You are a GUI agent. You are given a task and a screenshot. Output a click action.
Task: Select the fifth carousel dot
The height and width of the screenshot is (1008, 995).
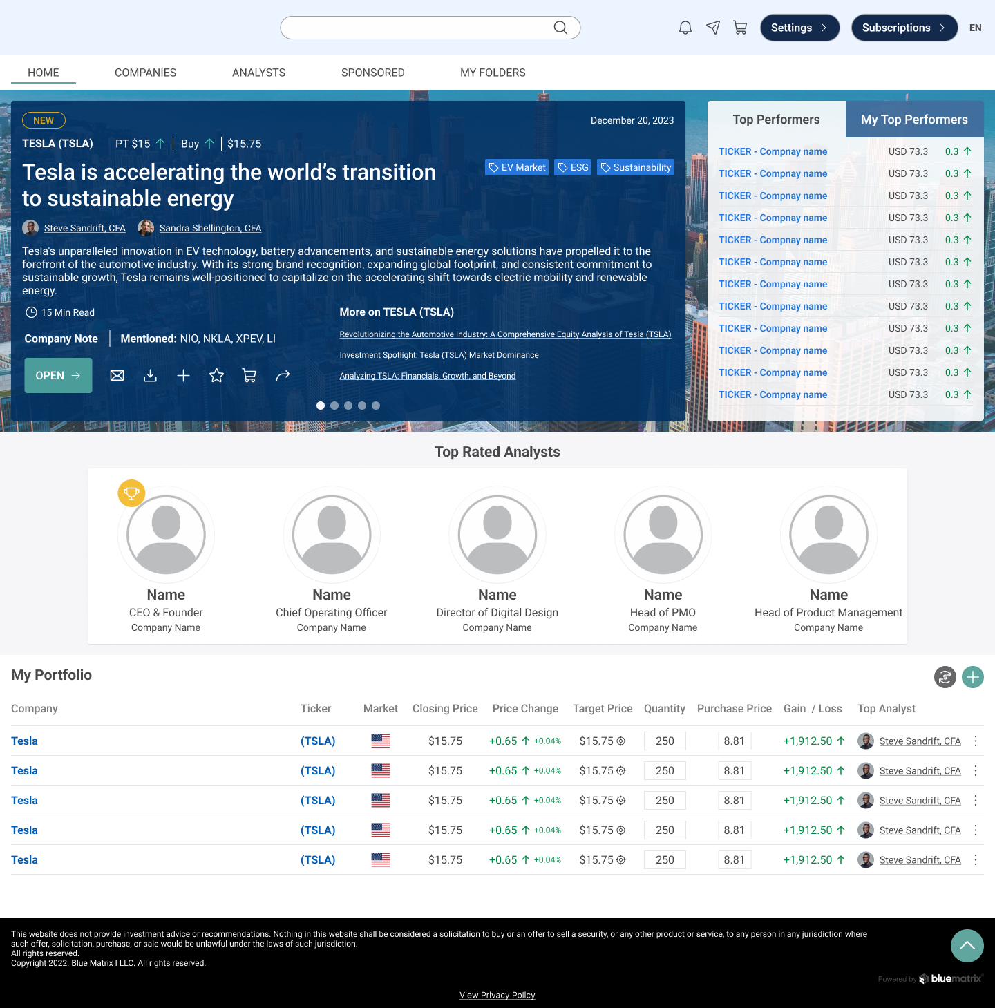pos(376,406)
